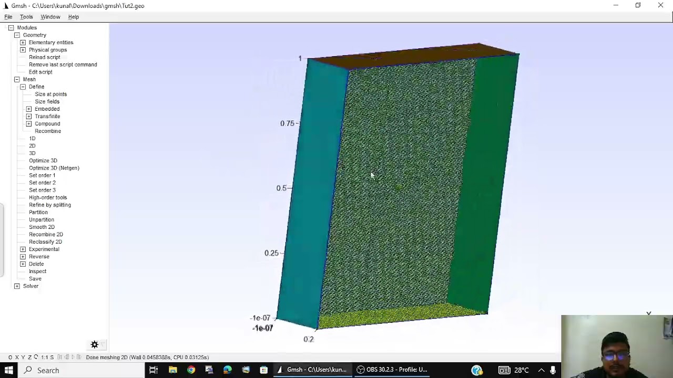Viewport: 673px width, 378px height.
Task: Expand the Delete node
Action: [x=23, y=264]
